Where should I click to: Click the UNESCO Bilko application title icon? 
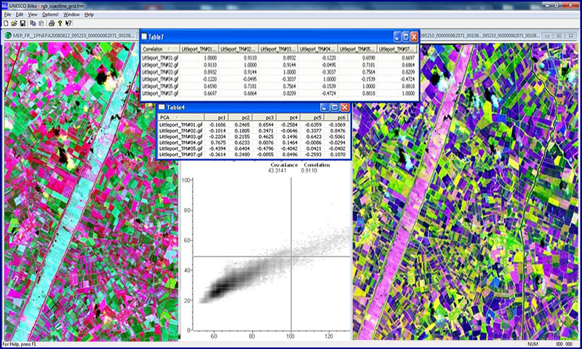(x=4, y=6)
